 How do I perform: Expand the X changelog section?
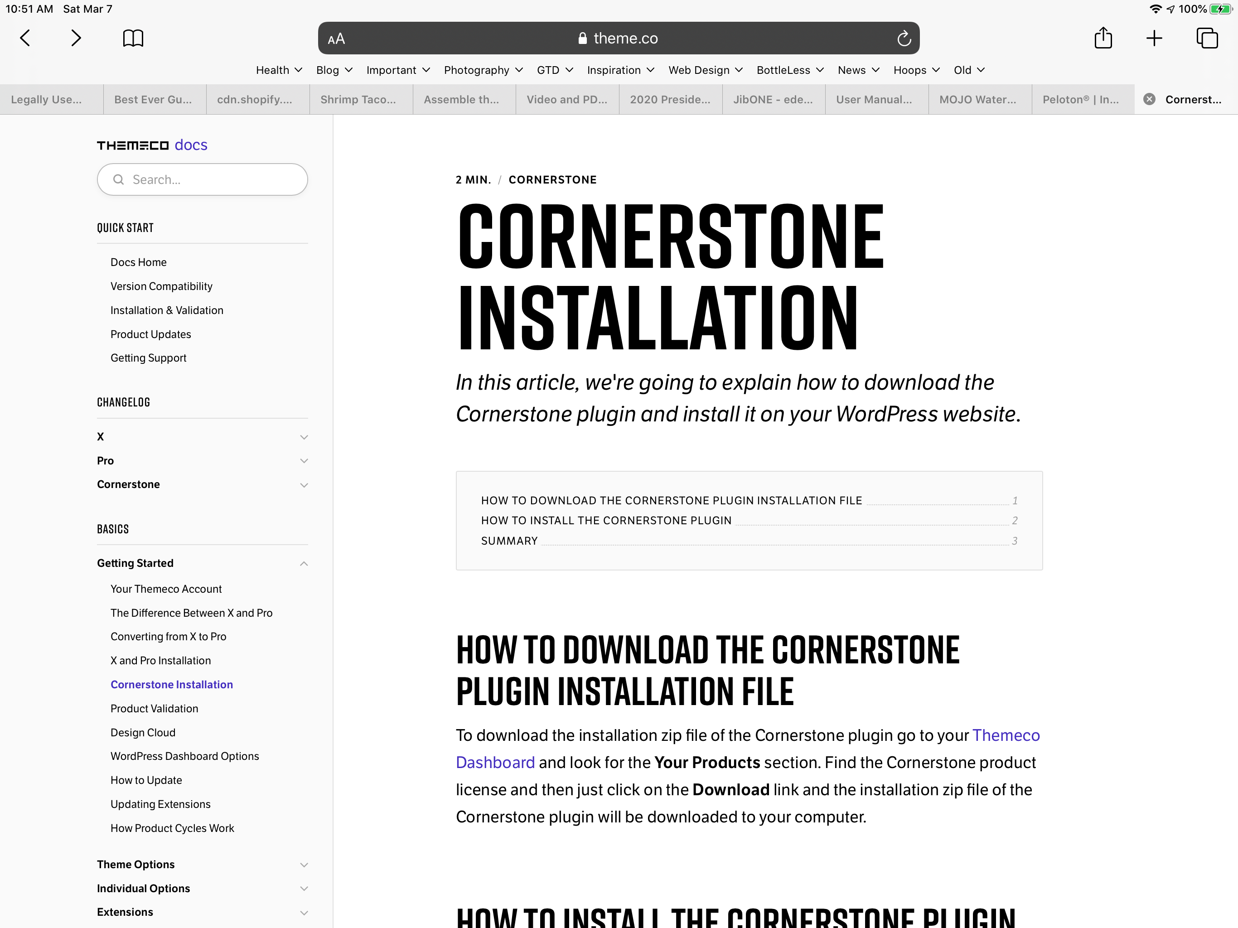click(x=202, y=436)
